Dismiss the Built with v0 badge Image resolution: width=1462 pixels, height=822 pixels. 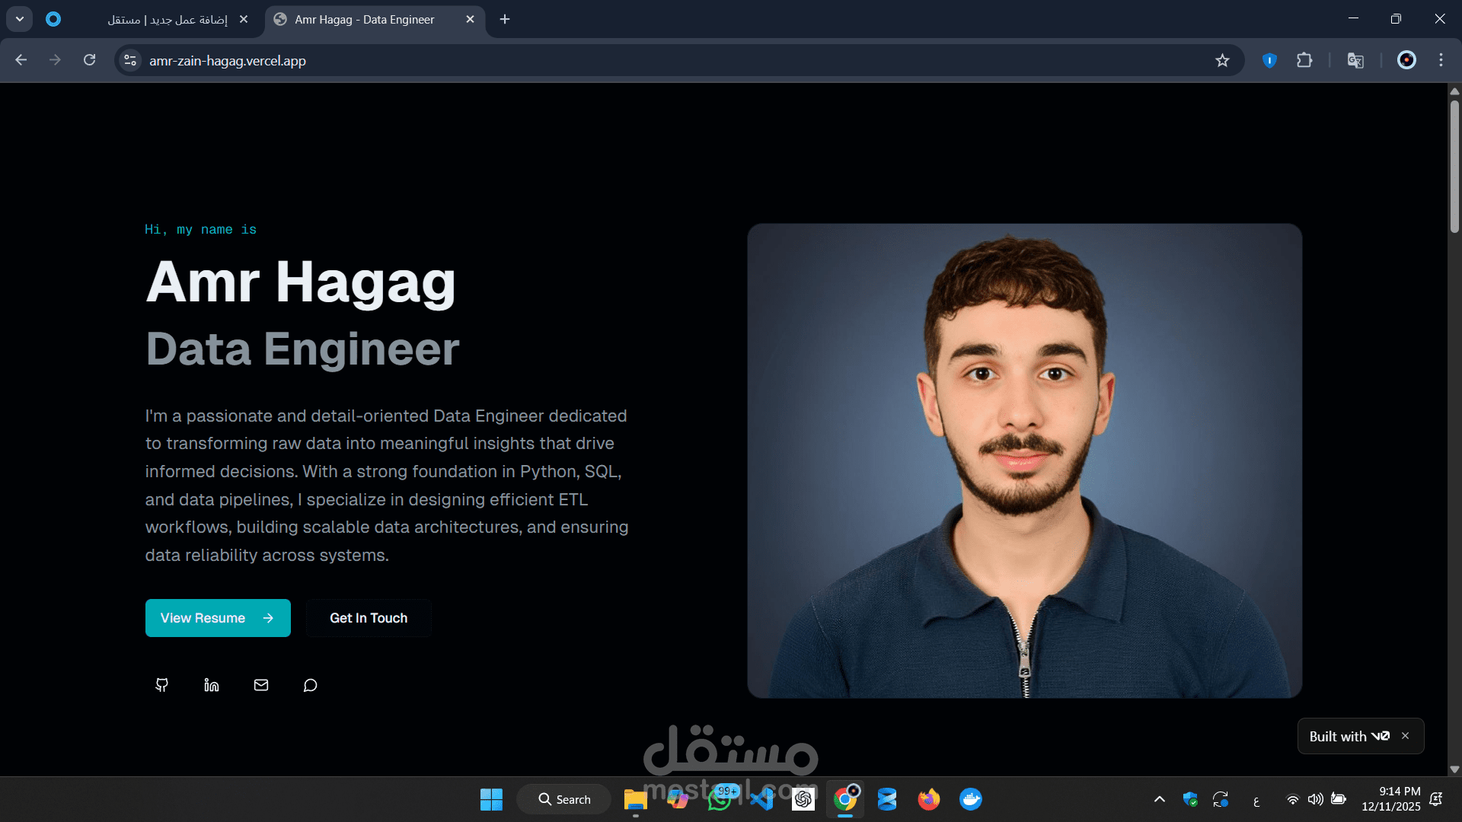1406,736
